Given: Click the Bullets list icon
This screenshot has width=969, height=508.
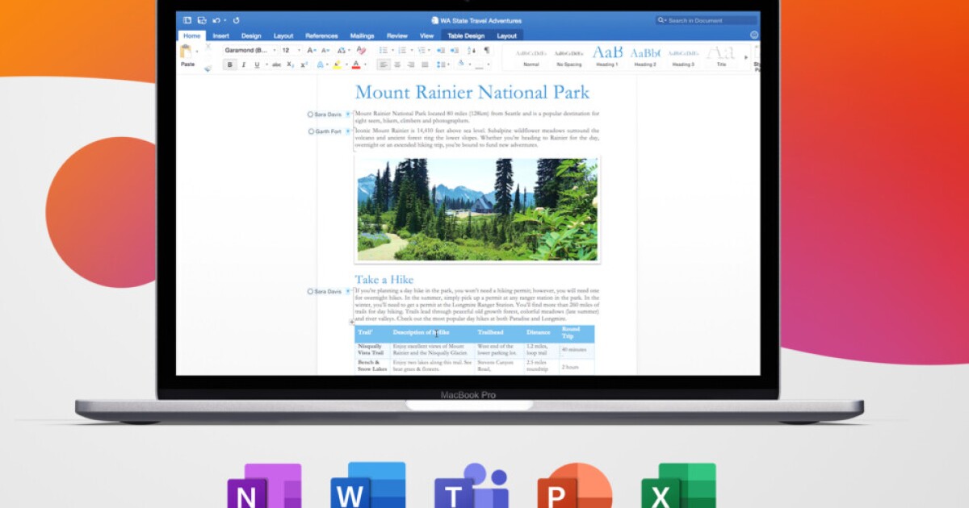Looking at the screenshot, I should click(x=384, y=50).
